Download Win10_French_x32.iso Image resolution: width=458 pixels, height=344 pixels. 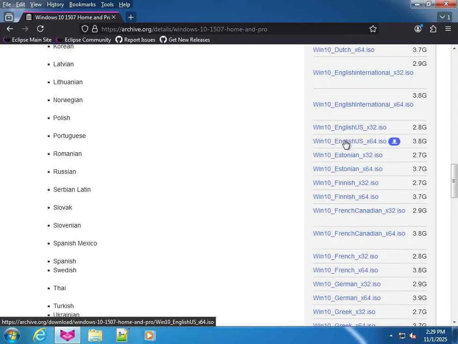tap(345, 256)
